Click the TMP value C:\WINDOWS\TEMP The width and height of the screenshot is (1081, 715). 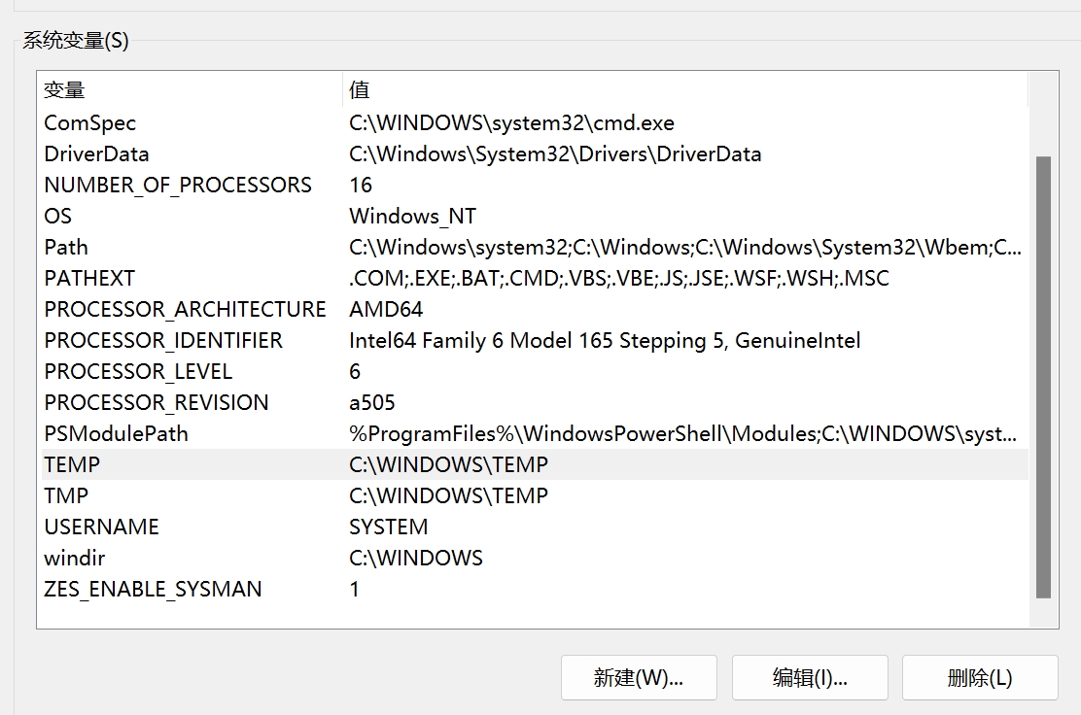click(x=448, y=495)
